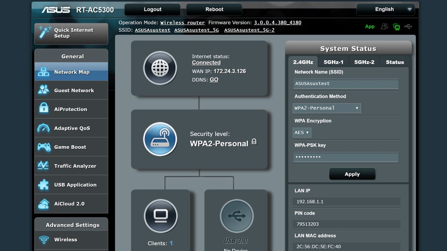Click the Apply button

352,174
